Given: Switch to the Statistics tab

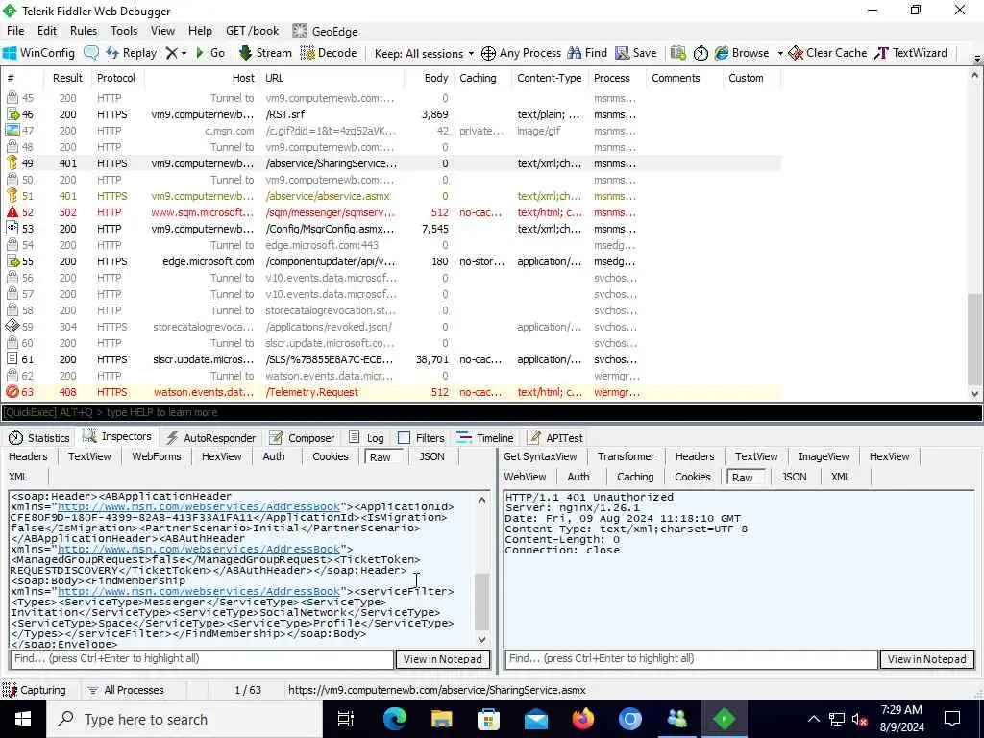Looking at the screenshot, I should click(x=39, y=438).
